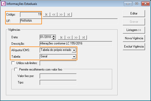
Task: Click the Descrição text field
Action: (76, 44)
